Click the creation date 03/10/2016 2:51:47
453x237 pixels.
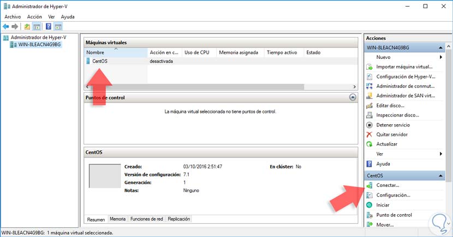(x=202, y=167)
